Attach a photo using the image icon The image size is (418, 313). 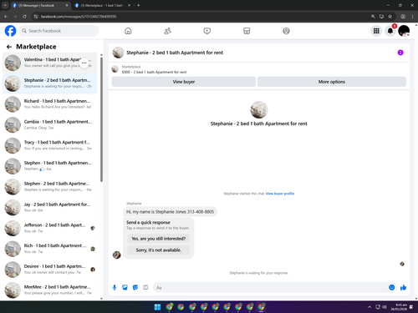click(x=125, y=287)
